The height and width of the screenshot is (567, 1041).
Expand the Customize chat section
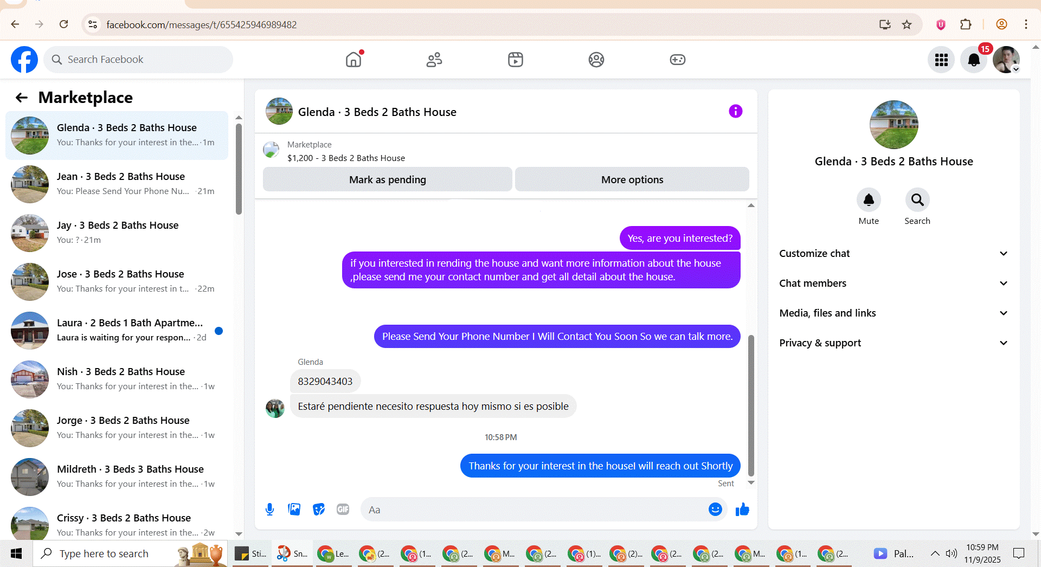coord(894,254)
